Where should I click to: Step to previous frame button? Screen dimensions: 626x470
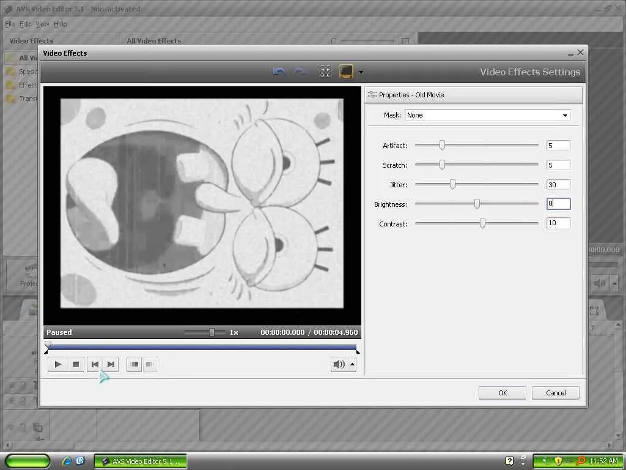click(x=95, y=365)
